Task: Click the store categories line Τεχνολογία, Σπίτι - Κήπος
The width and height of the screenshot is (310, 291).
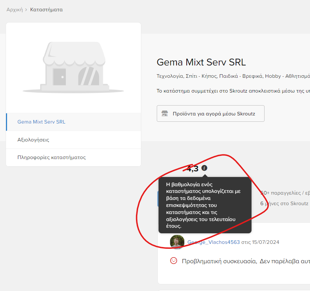Action: click(x=233, y=76)
